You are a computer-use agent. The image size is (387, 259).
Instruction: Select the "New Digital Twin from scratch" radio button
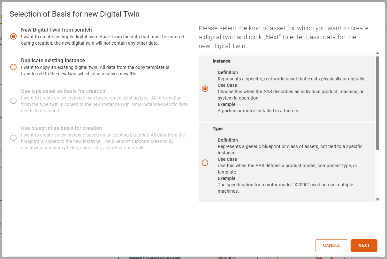pos(13,36)
